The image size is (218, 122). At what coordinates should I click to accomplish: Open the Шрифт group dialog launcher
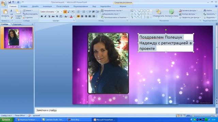tap(74, 21)
